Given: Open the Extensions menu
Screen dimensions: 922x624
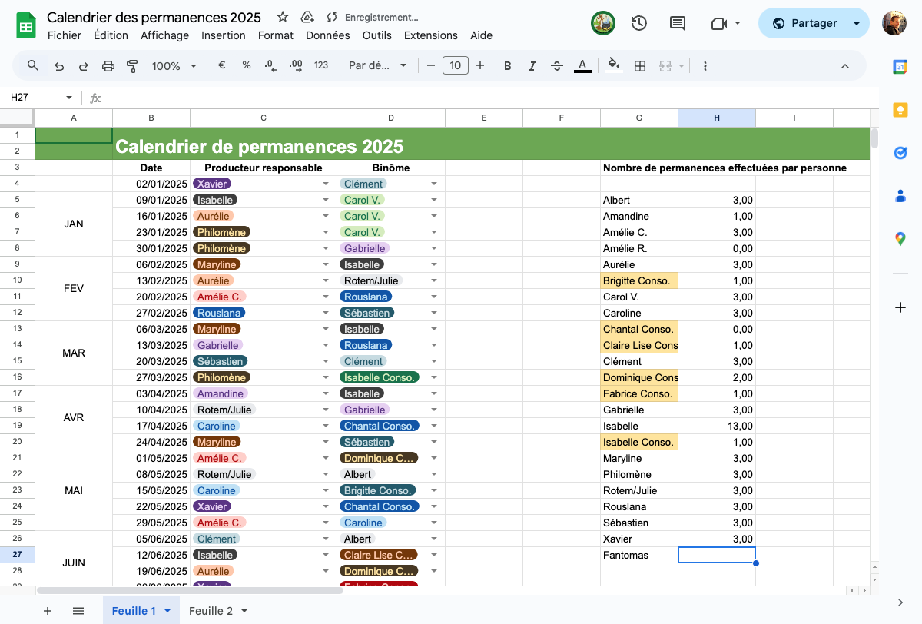Looking at the screenshot, I should [431, 35].
